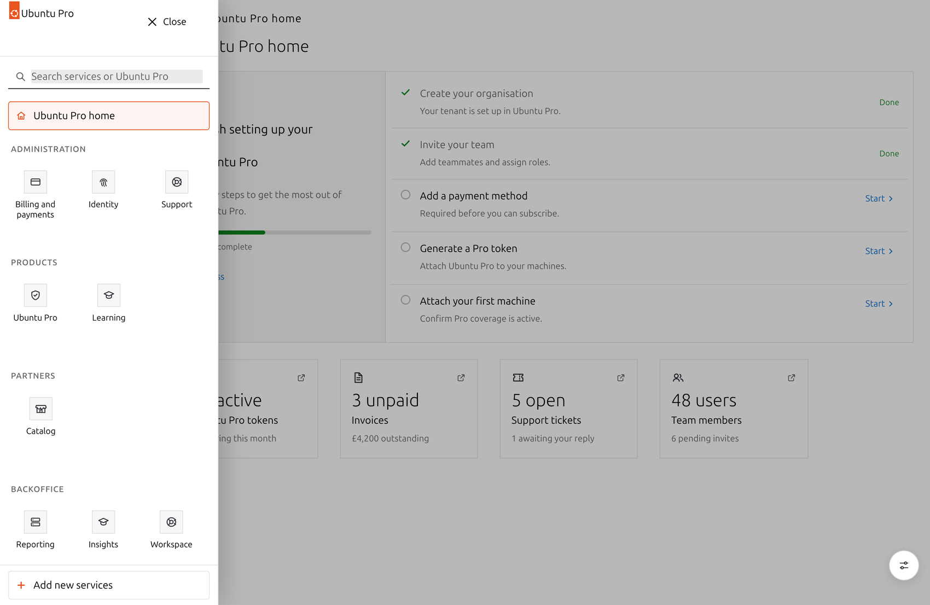Focus the Search services or Ubuntu Pro field
The image size is (930, 605).
[x=117, y=77]
